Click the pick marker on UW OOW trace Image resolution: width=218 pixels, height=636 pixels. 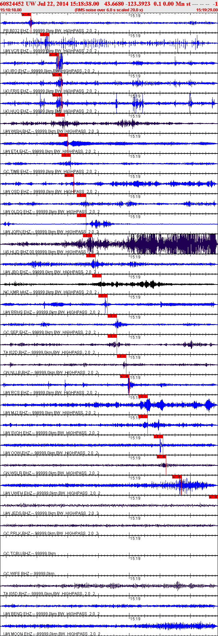click(x=158, y=437)
